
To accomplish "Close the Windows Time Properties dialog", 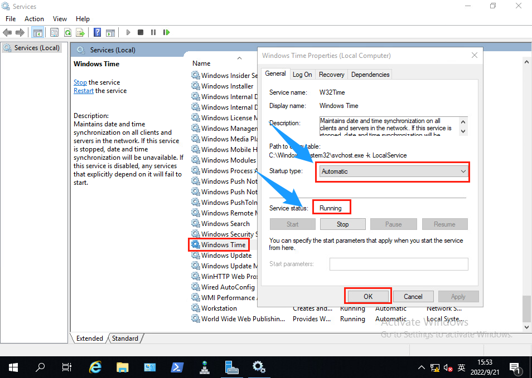I will point(475,55).
